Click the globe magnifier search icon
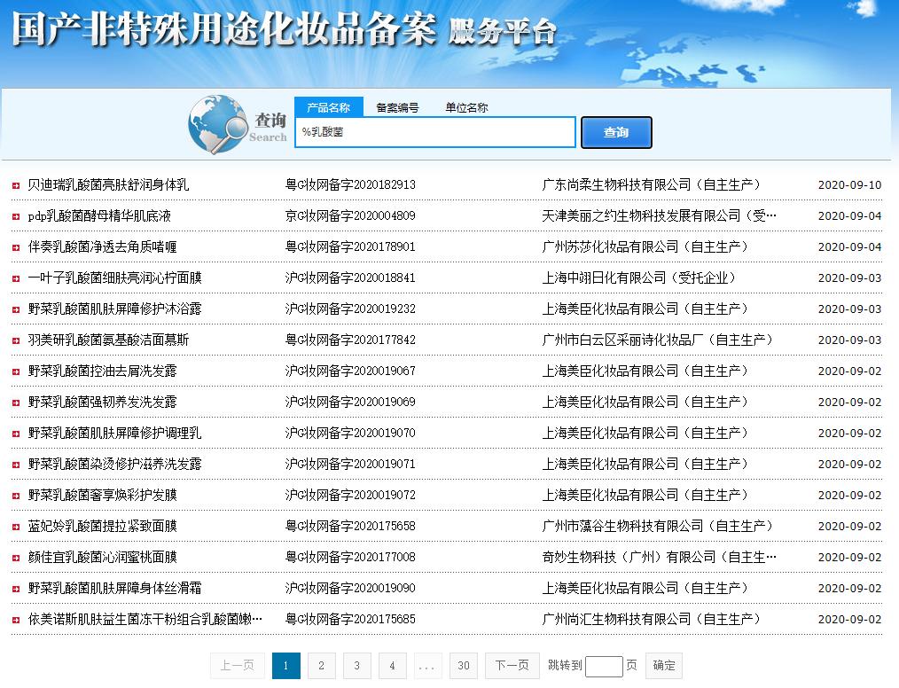899x688 pixels. pos(218,124)
